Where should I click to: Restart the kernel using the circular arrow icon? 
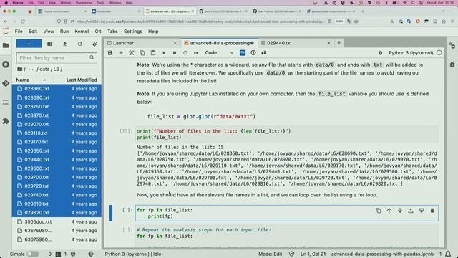185,53
